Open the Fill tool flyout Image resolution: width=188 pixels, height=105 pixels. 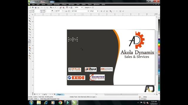[29, 56]
